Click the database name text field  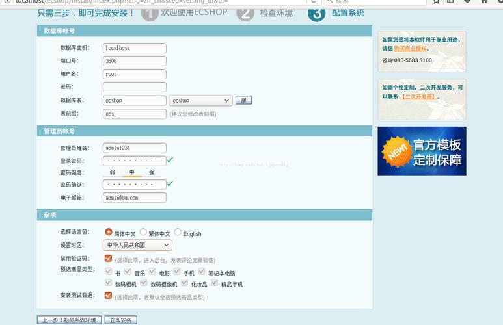(135, 100)
